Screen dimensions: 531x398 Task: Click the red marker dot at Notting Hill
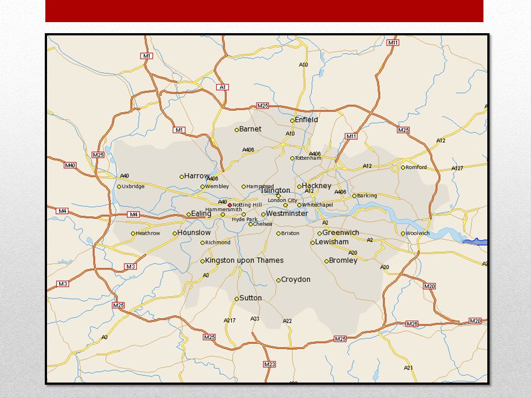pyautogui.click(x=230, y=205)
